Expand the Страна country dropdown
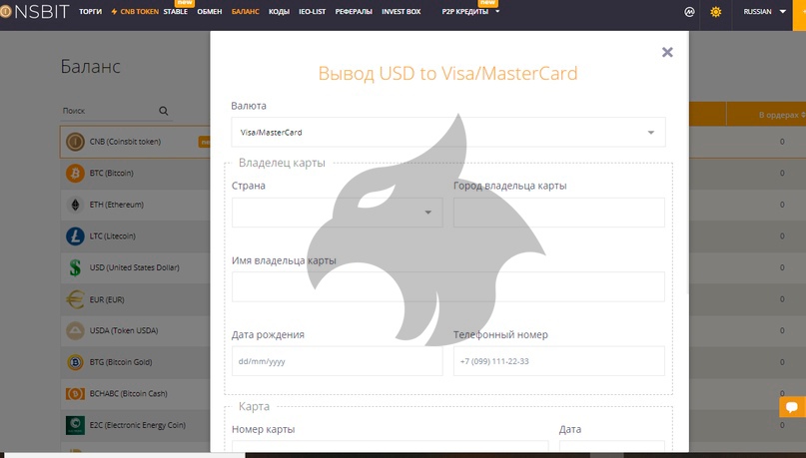 pyautogui.click(x=337, y=213)
